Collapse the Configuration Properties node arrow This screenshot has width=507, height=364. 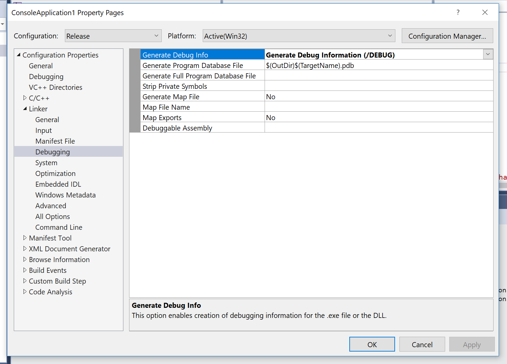coord(18,55)
